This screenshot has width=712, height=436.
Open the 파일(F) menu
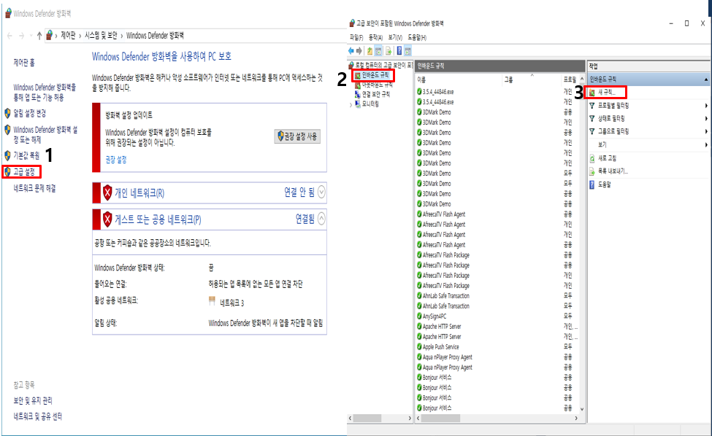pyautogui.click(x=356, y=38)
